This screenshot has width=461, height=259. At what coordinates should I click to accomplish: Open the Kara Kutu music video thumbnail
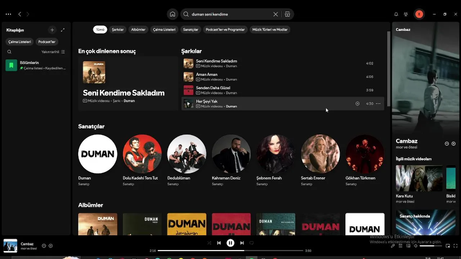[x=419, y=178]
